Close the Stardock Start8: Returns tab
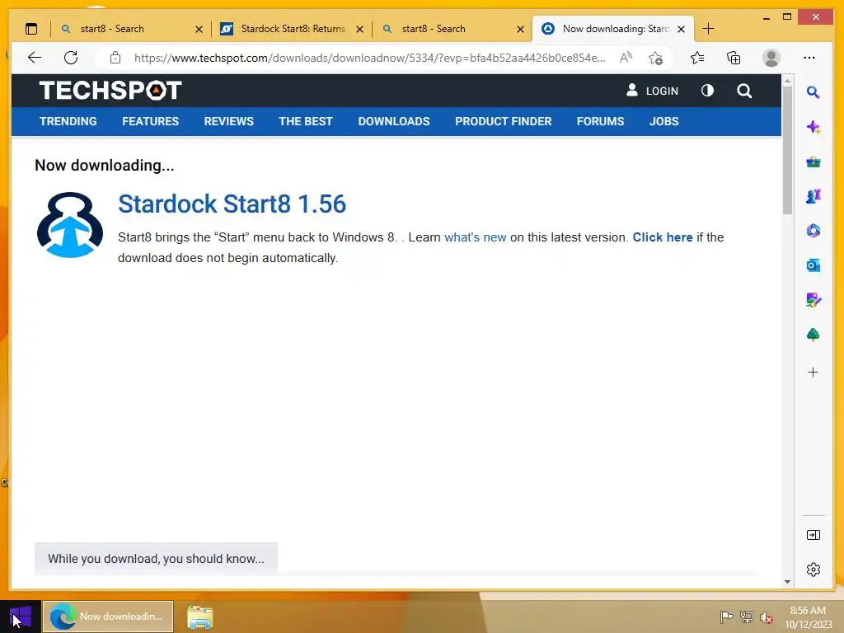844x633 pixels. (359, 30)
